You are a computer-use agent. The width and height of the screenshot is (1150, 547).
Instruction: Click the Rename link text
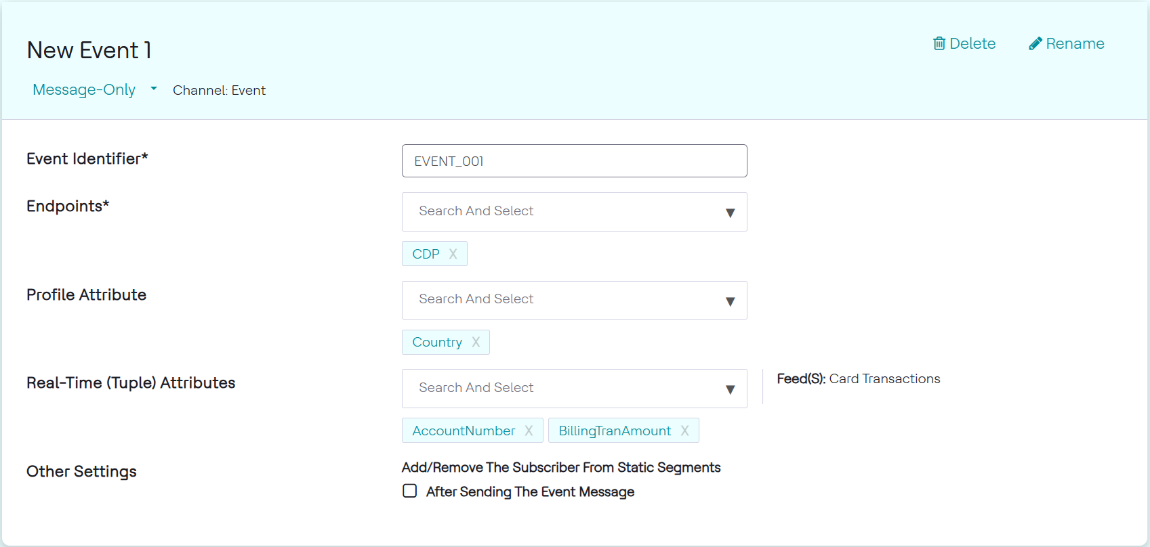pyautogui.click(x=1075, y=43)
